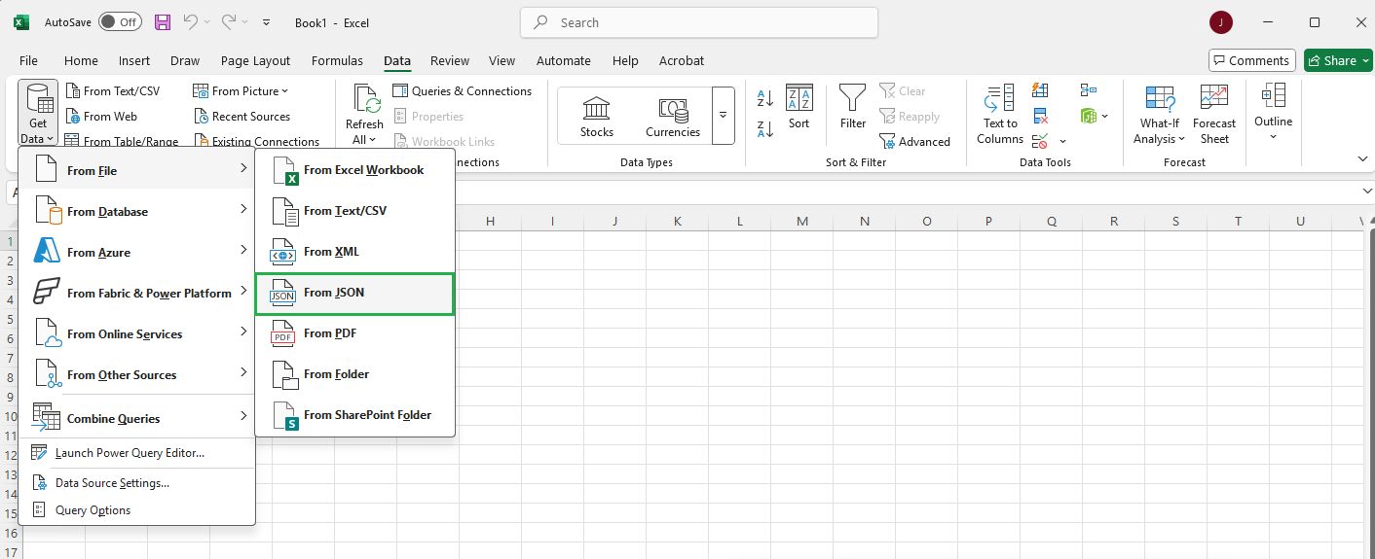Viewport: 1375px width, 559px height.
Task: Click the Share button
Action: (x=1338, y=60)
